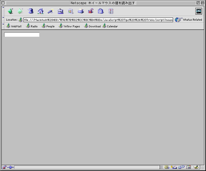Open the WebMail bookmark
This screenshot has height=171, width=206.
click(x=14, y=26)
